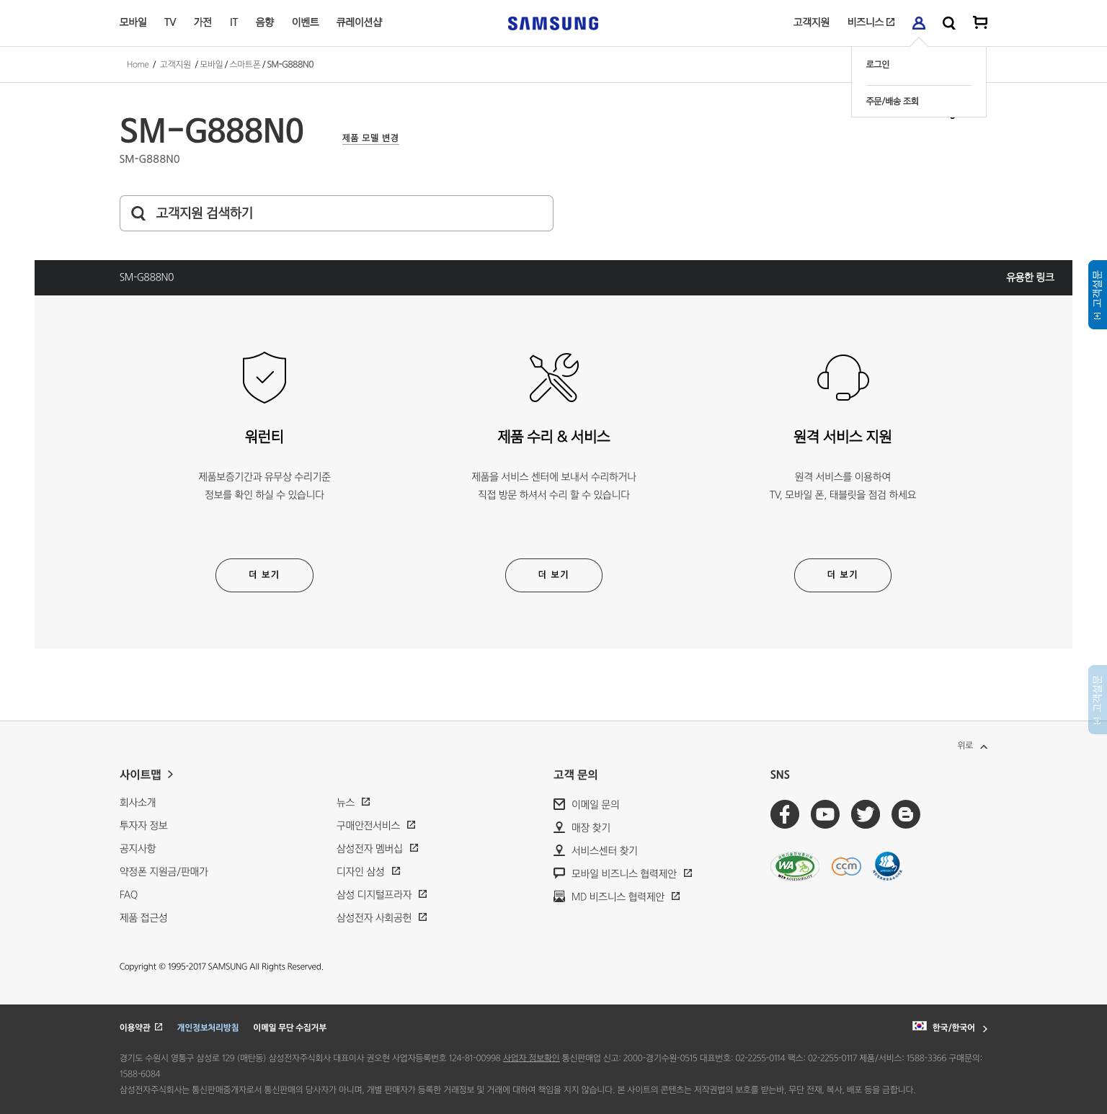The height and width of the screenshot is (1114, 1107).
Task: Click the email inquiry envelope icon
Action: click(559, 804)
